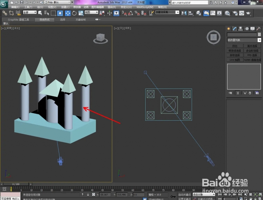Click the 设置关键点 button
Screen dimensions: 263x200
pos(185,199)
